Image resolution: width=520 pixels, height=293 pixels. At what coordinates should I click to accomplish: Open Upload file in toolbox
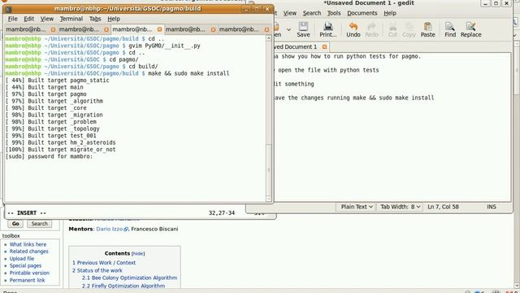[22, 259]
